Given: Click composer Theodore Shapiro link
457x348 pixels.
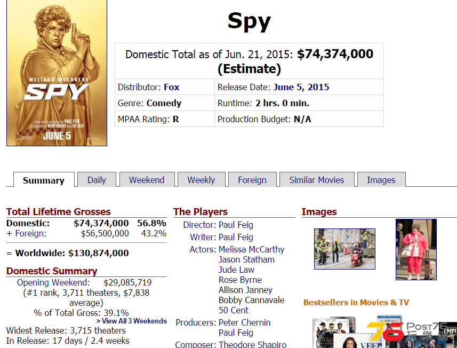Looking at the screenshot, I should click(x=253, y=344).
